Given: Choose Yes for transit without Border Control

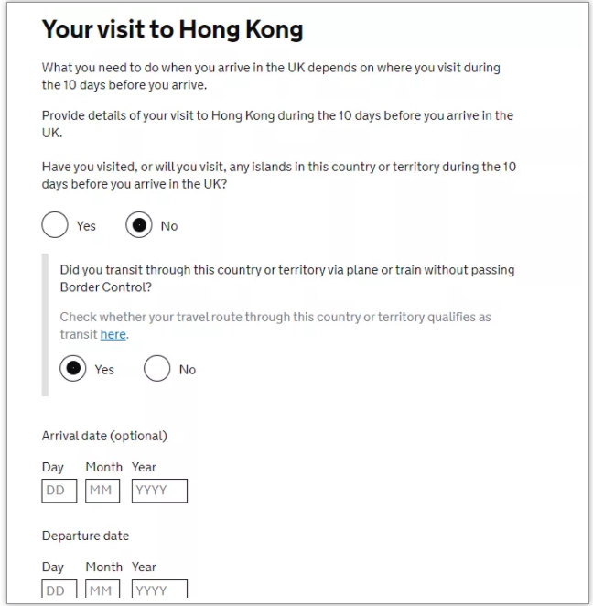Looking at the screenshot, I should click(73, 369).
